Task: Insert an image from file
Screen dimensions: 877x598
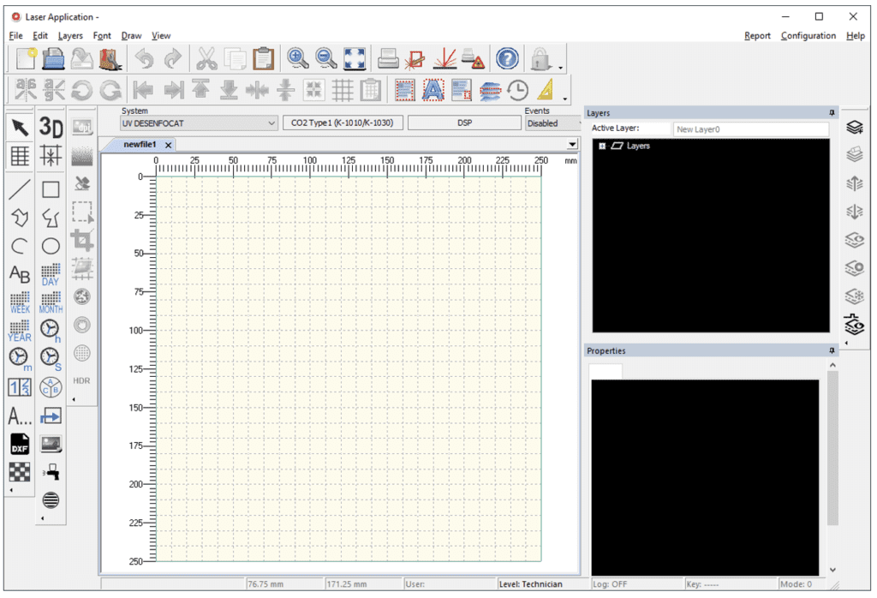Action: coord(51,444)
